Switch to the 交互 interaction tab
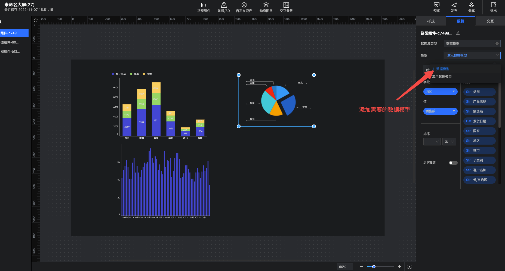Image resolution: width=505 pixels, height=271 pixels. (x=490, y=21)
